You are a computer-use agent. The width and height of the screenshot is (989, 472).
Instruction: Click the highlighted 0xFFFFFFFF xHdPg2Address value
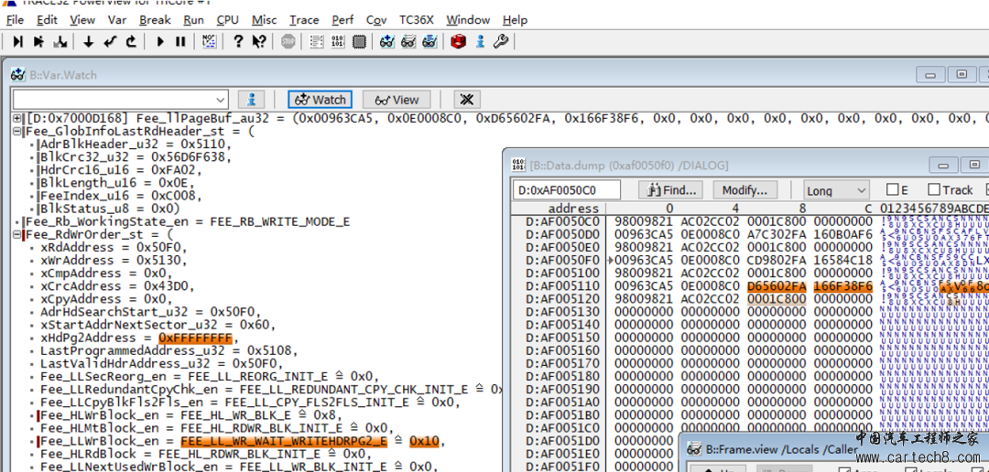(x=196, y=338)
